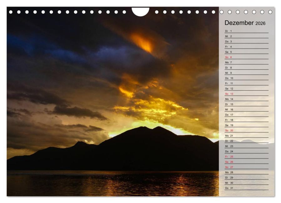Select the date row Di 22
Image resolution: width=281 pixels, height=203 pixels.
point(247,141)
